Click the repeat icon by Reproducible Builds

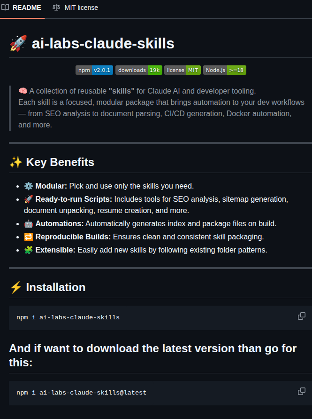[29, 237]
